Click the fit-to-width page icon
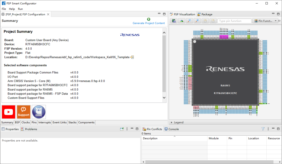Viewport: 282px width, 164px height. click(213, 21)
